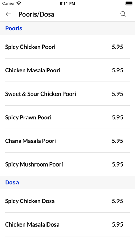The image size is (135, 240).
Task: Tap the Pooris section header
Action: point(14,28)
